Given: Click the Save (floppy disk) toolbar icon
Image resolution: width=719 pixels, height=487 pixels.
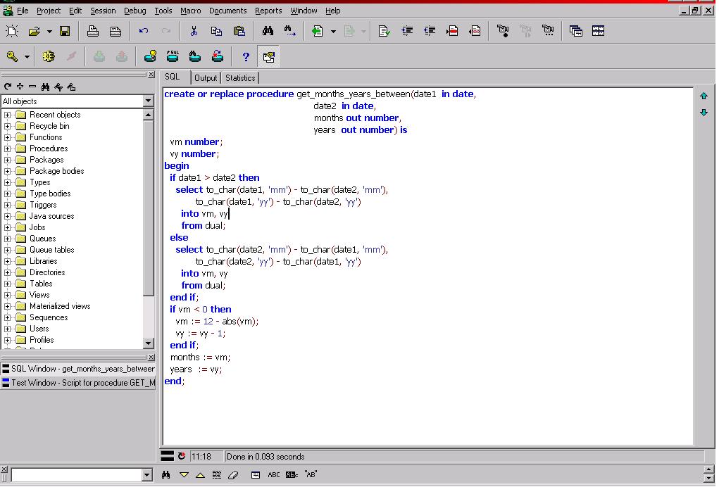Looking at the screenshot, I should coord(65,31).
